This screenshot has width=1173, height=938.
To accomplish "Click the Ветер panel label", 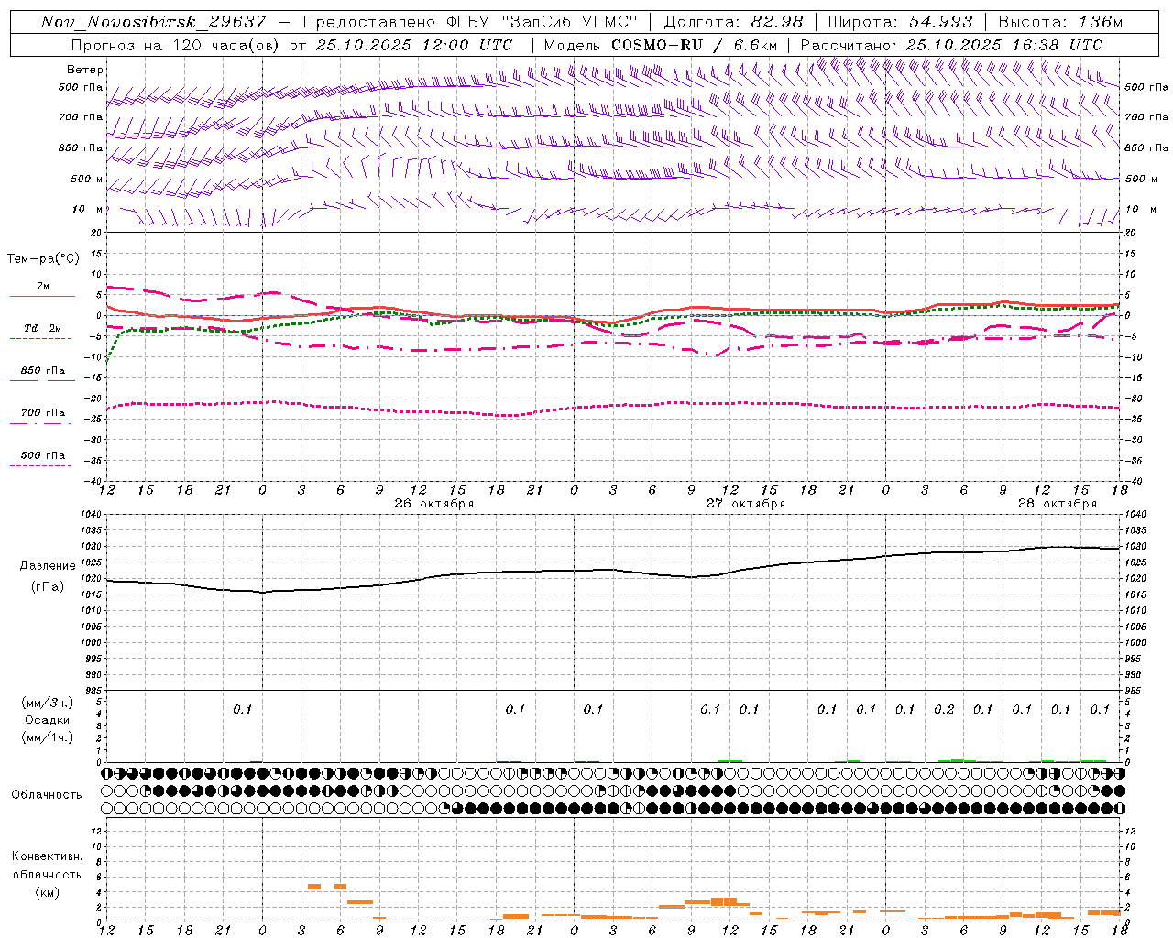I will pyautogui.click(x=85, y=70).
